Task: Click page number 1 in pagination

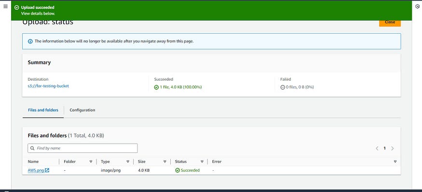Action: (x=384, y=149)
